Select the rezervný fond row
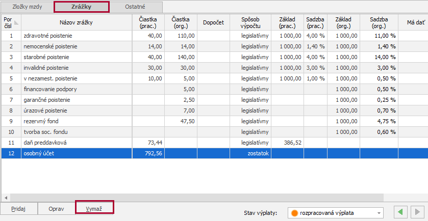428x221 pixels. point(77,121)
